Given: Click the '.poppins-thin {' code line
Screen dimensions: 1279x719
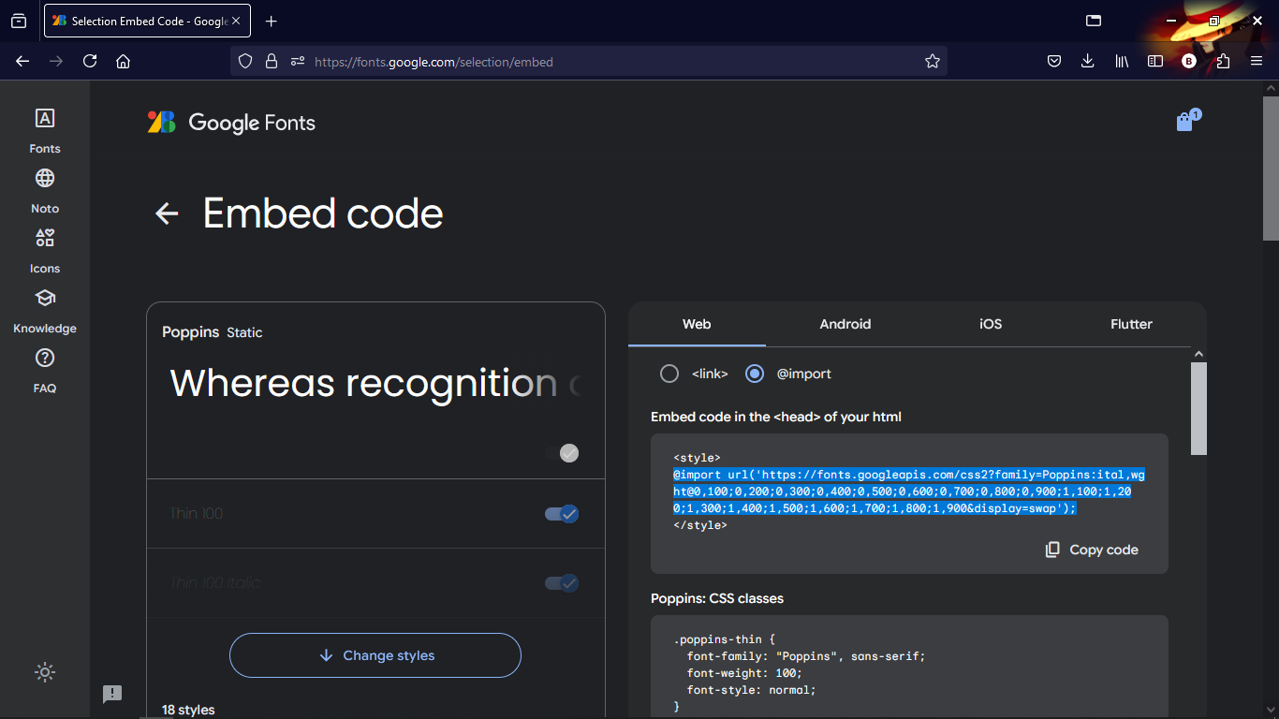Looking at the screenshot, I should tap(725, 639).
